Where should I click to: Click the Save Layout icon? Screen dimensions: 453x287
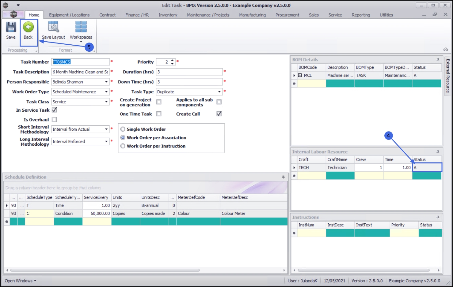coord(53,27)
